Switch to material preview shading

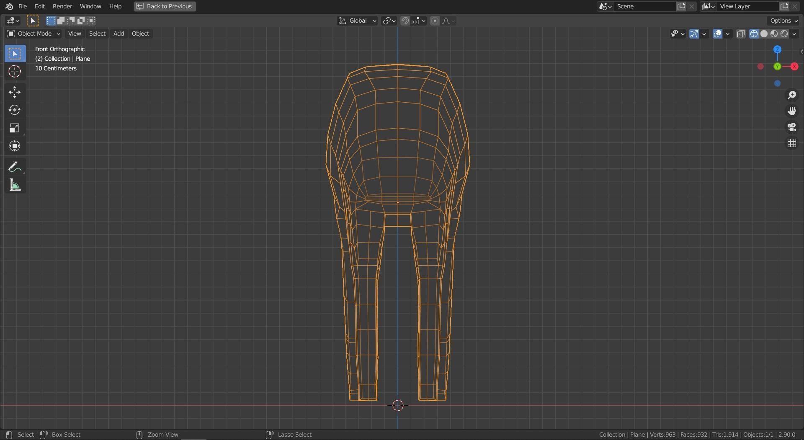tap(774, 34)
